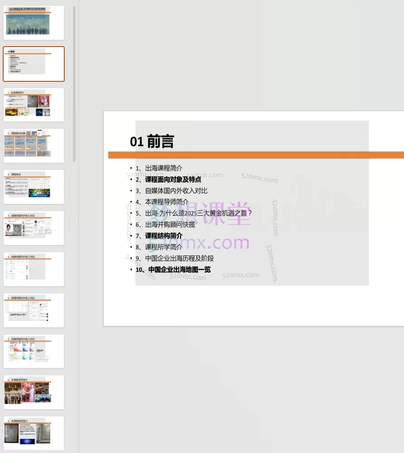Screen dimensions: 404x453
Task: Open the "出海课程简介" slide thumbnail
Action: click(34, 104)
